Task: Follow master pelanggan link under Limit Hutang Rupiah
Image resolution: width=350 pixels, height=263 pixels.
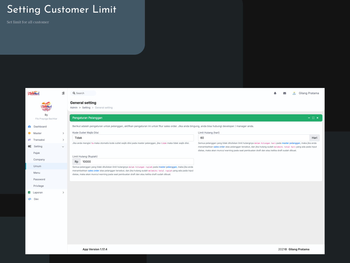Action: point(167,167)
